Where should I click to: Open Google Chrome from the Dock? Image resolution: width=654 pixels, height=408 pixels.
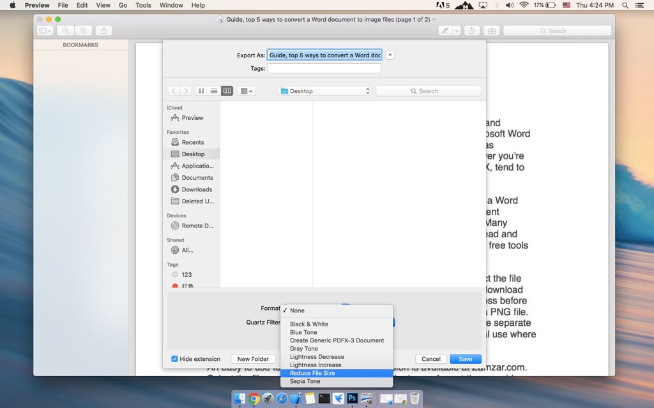point(254,398)
